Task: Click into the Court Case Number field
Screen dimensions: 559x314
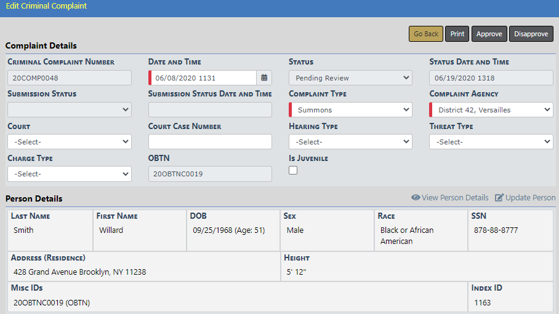Action: click(x=210, y=142)
